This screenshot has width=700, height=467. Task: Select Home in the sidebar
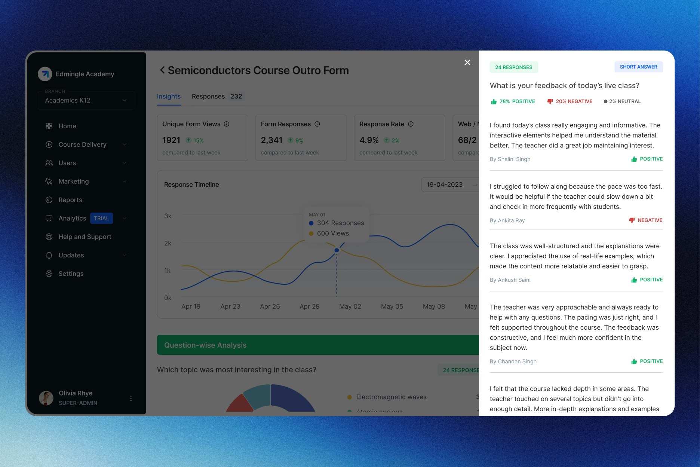click(67, 126)
